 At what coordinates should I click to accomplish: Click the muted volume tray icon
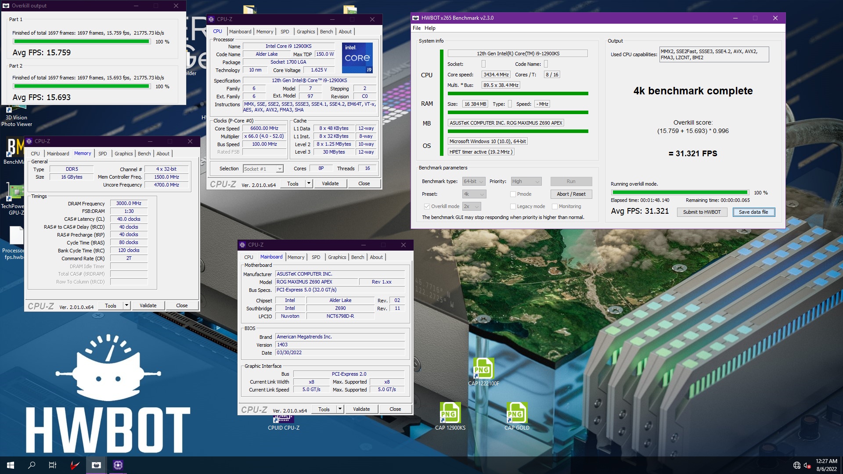(x=807, y=465)
